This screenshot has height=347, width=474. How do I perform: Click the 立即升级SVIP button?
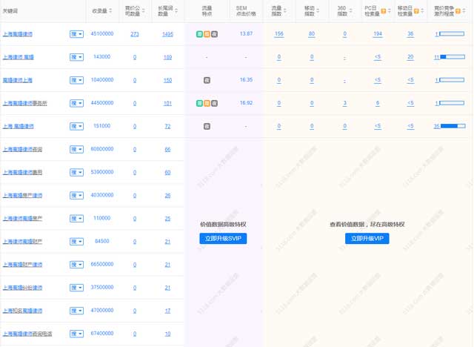pos(223,239)
